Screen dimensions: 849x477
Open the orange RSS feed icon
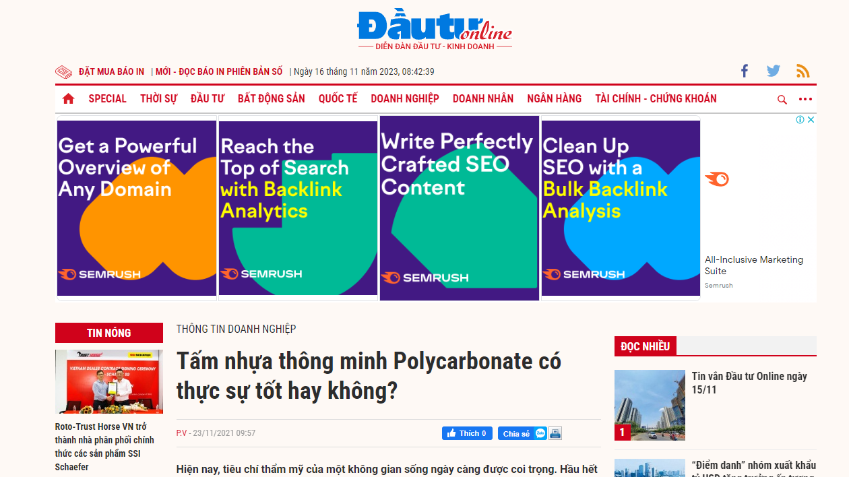click(803, 71)
